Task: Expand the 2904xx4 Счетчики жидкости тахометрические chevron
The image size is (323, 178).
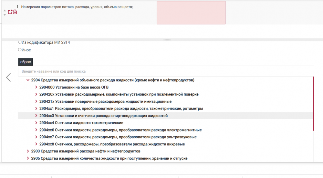Action: [36, 123]
